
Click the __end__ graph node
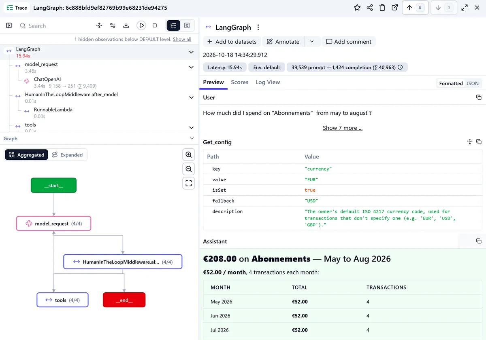coord(124,300)
